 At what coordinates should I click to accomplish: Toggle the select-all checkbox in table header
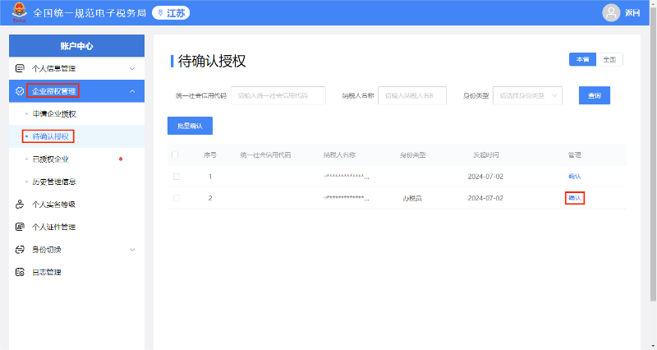coord(175,155)
